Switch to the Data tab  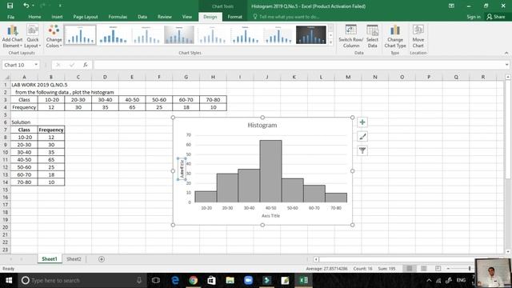coord(142,17)
